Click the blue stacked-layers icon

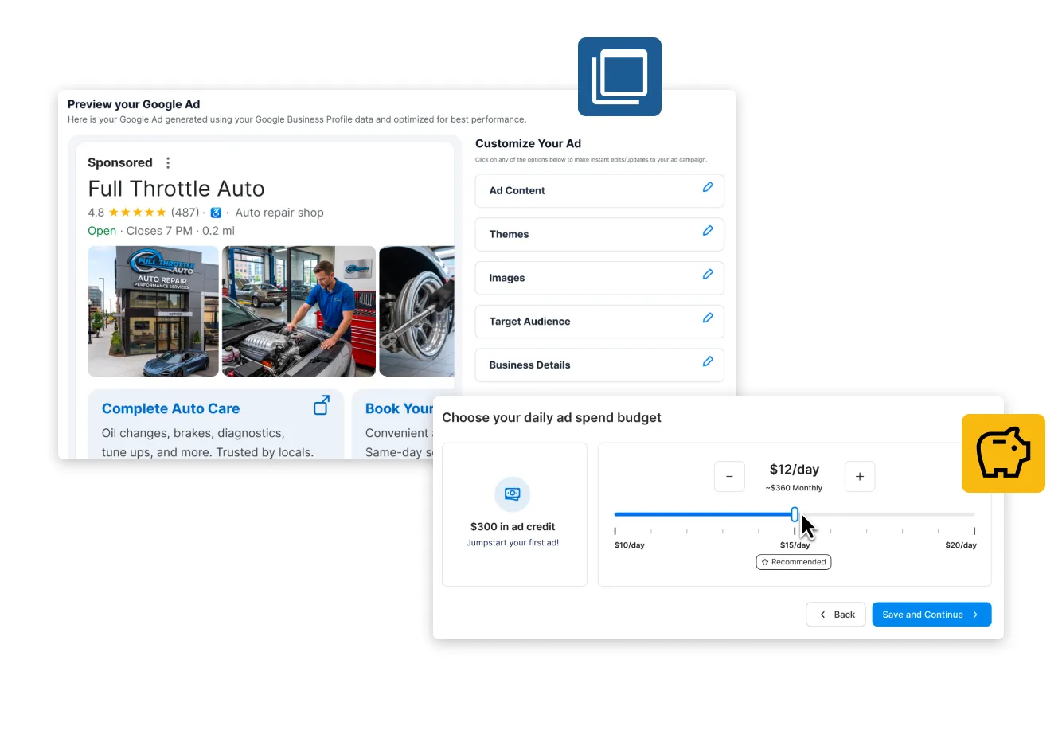click(x=619, y=76)
